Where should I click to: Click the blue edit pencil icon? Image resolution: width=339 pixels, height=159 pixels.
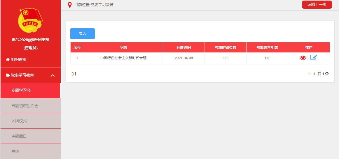click(x=313, y=57)
